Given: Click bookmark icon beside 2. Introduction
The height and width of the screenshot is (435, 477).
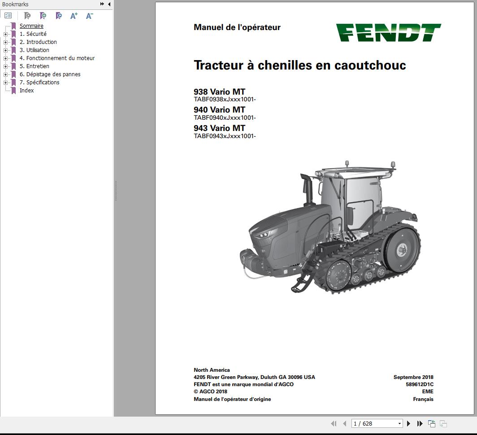Looking at the screenshot, I should point(13,42).
